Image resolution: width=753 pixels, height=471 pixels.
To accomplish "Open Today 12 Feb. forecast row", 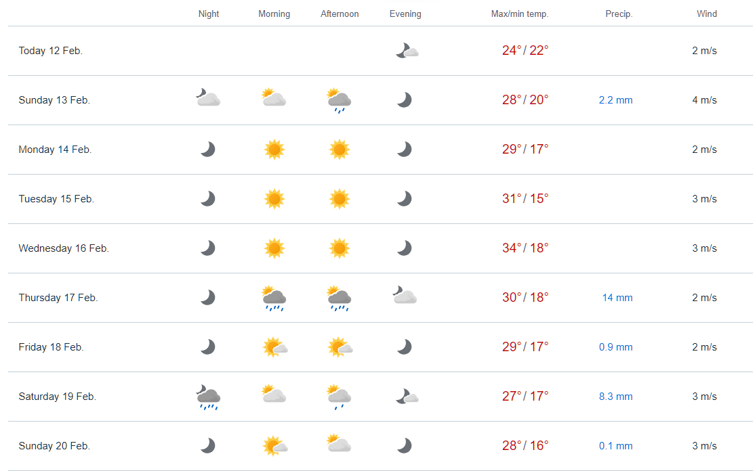I will click(51, 51).
